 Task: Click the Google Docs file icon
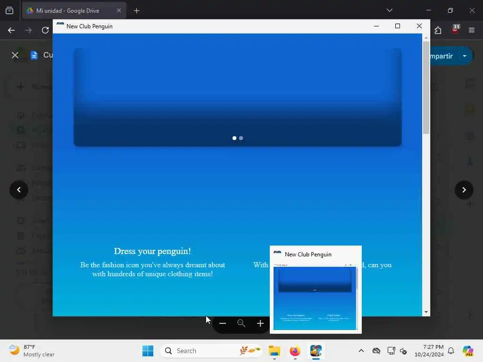coord(34,55)
